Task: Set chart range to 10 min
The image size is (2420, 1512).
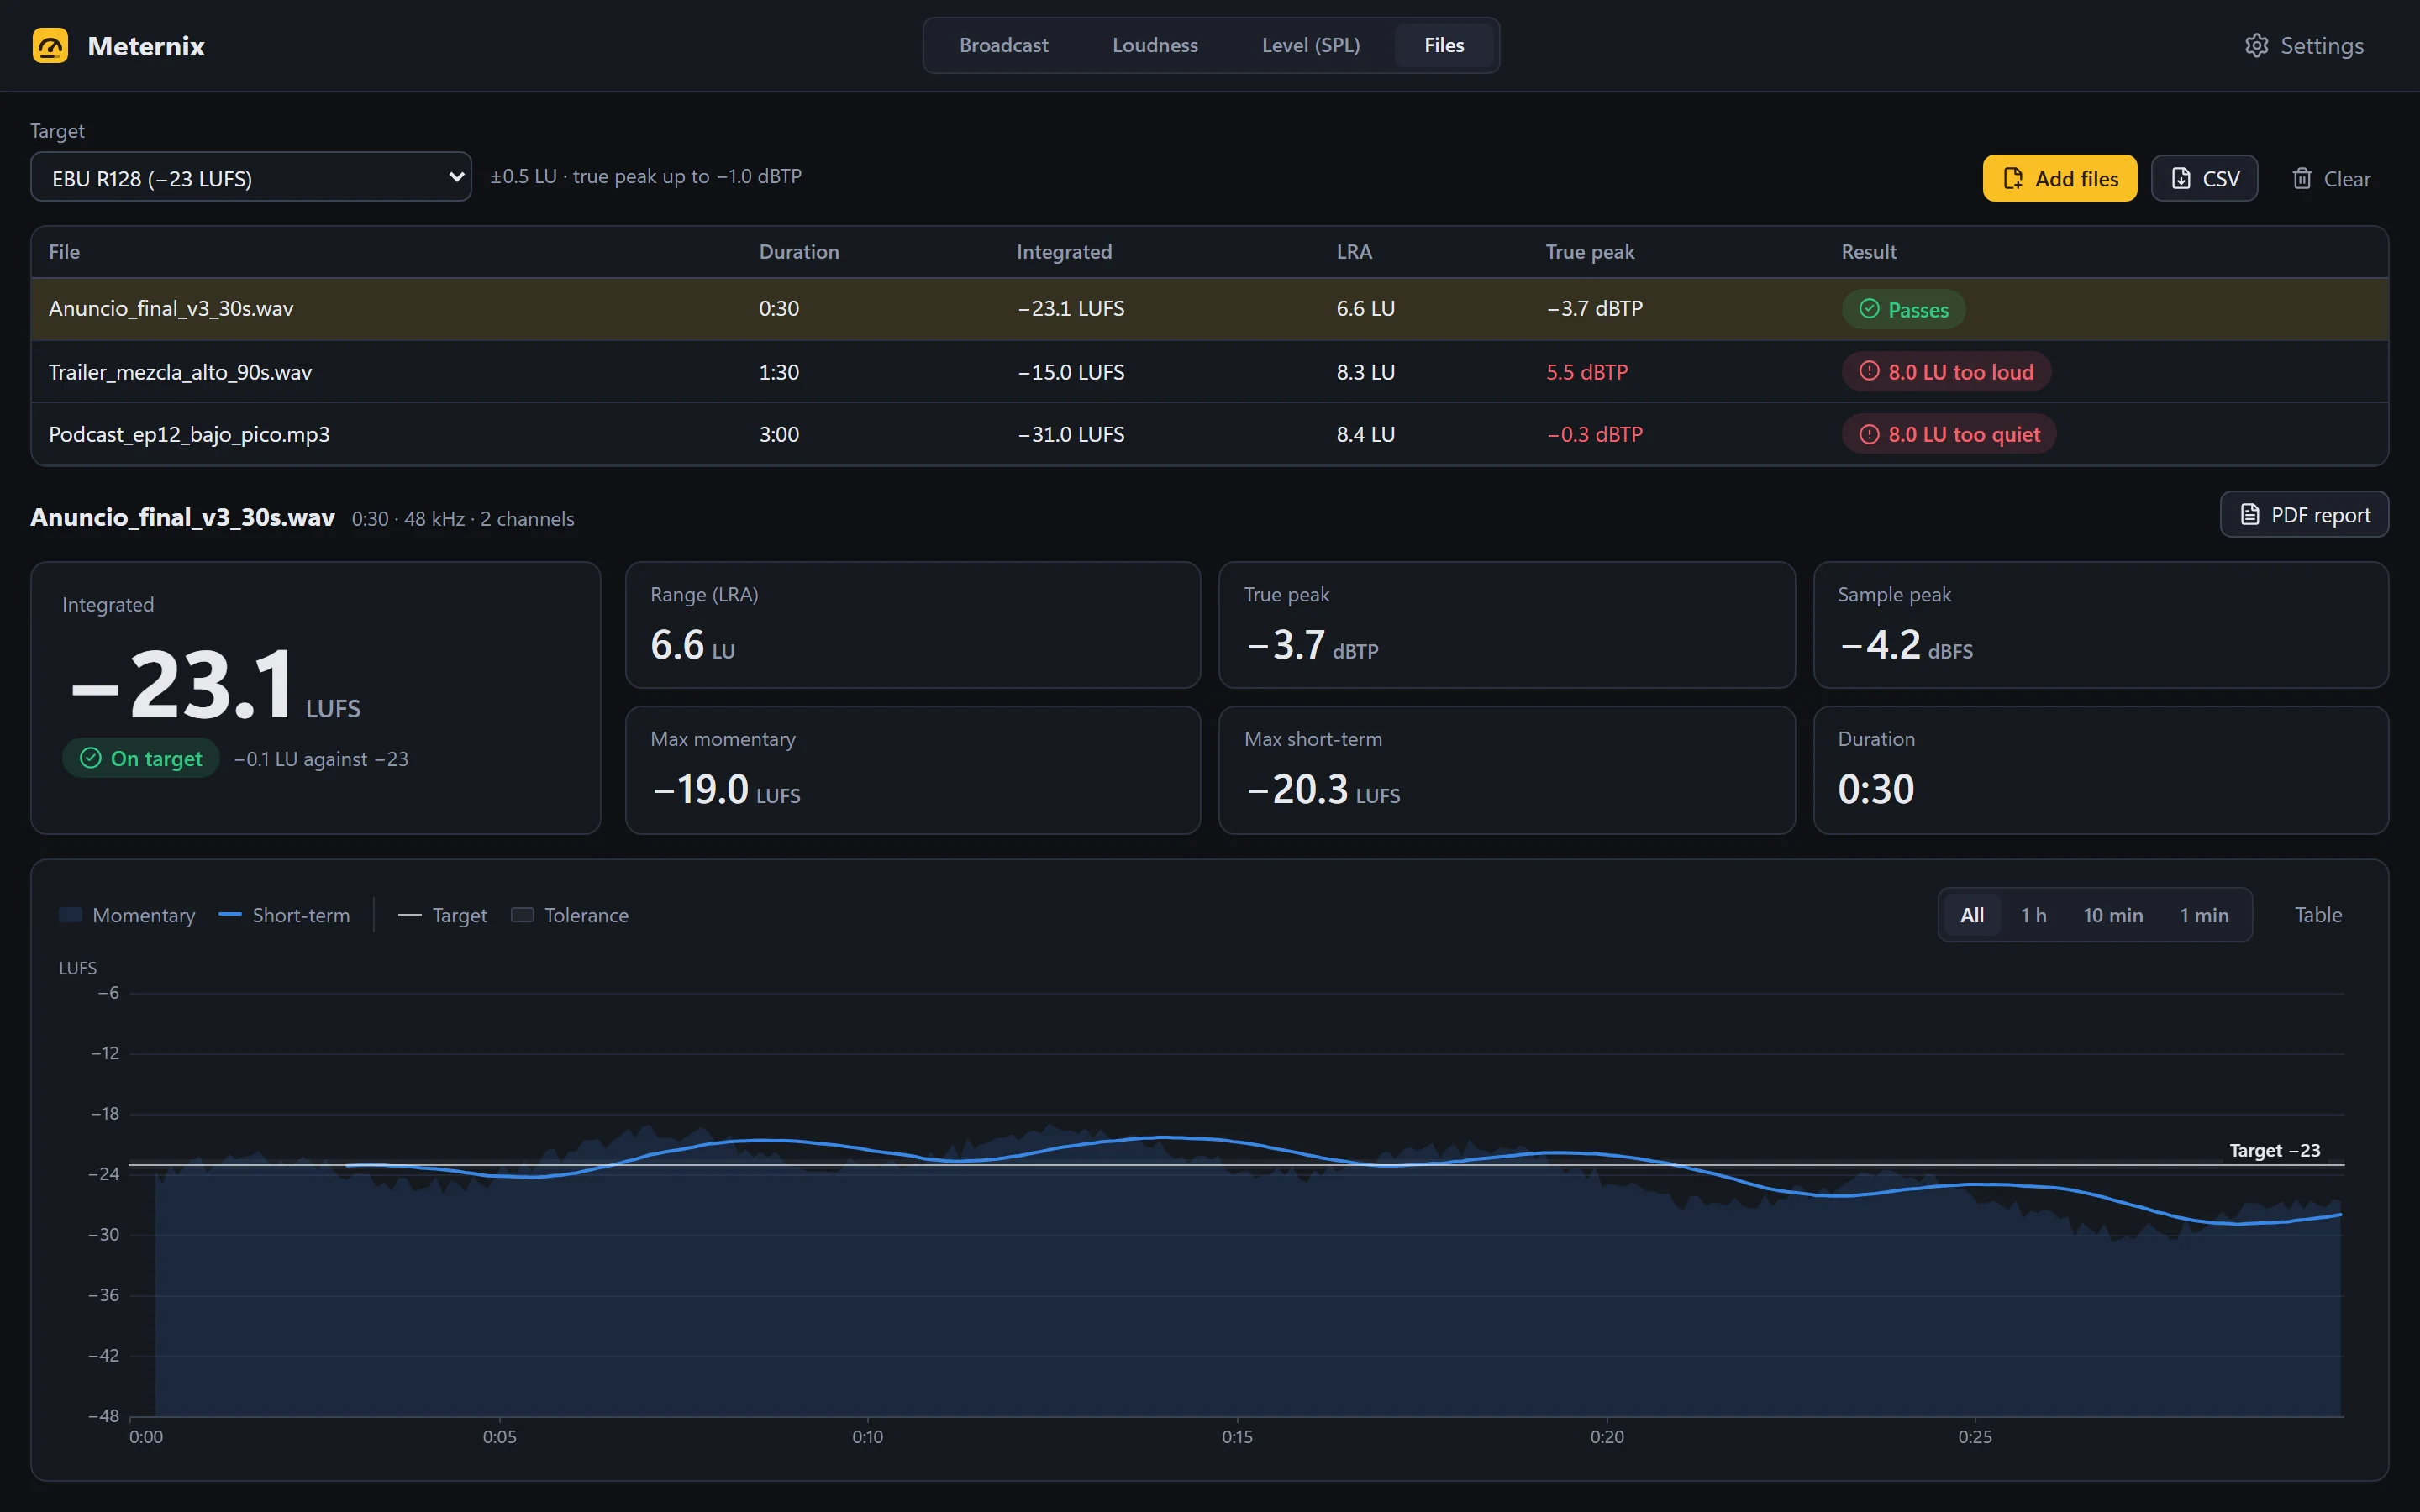Action: [2113, 915]
